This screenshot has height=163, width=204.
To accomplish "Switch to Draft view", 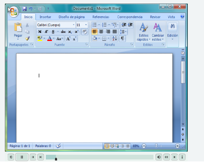I will [x=128, y=146].
